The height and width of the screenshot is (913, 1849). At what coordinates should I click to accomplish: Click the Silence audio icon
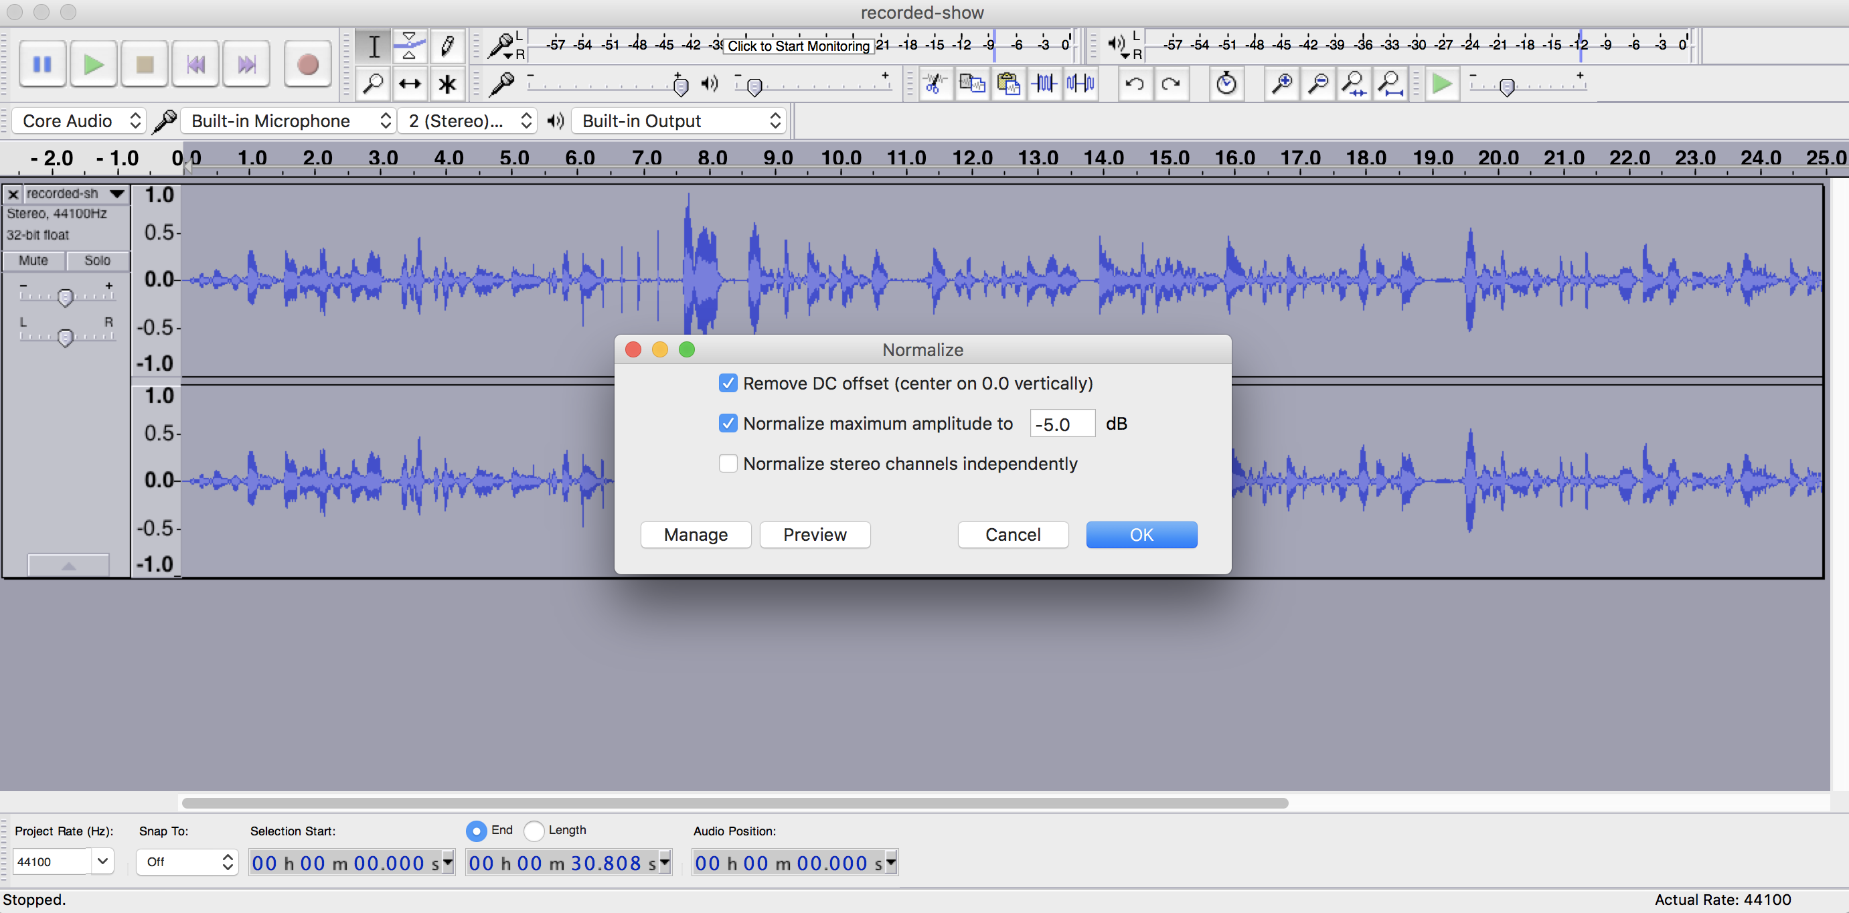click(1080, 84)
